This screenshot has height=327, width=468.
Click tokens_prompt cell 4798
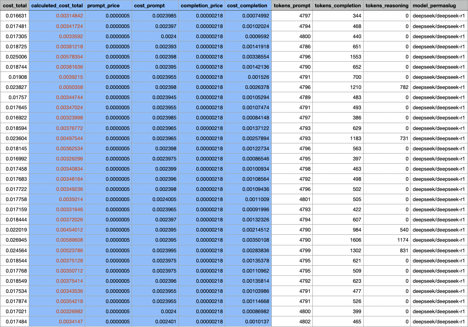point(292,169)
